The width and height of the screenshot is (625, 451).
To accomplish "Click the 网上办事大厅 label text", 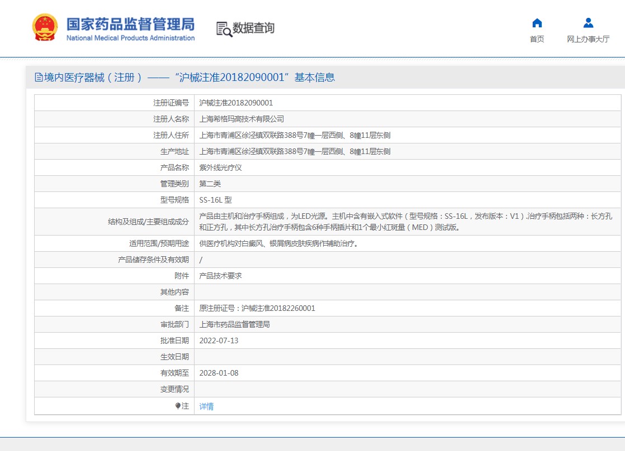I will tap(588, 39).
